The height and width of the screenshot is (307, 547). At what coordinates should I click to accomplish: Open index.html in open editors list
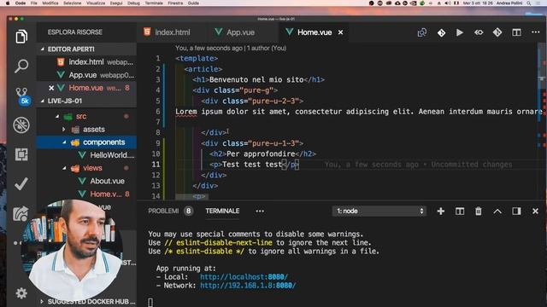86,62
